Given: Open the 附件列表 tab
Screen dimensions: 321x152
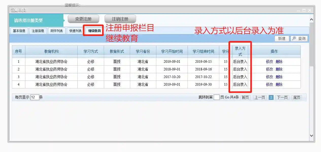Looking at the screenshot, I should pyautogui.click(x=57, y=31).
